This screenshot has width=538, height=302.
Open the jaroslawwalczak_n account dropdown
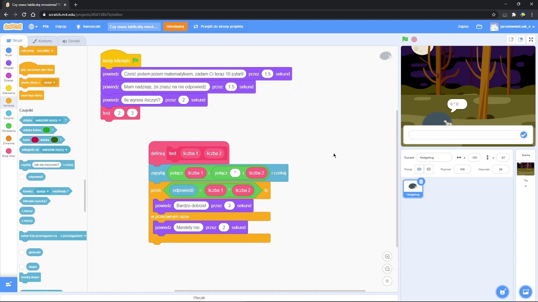[x=512, y=26]
